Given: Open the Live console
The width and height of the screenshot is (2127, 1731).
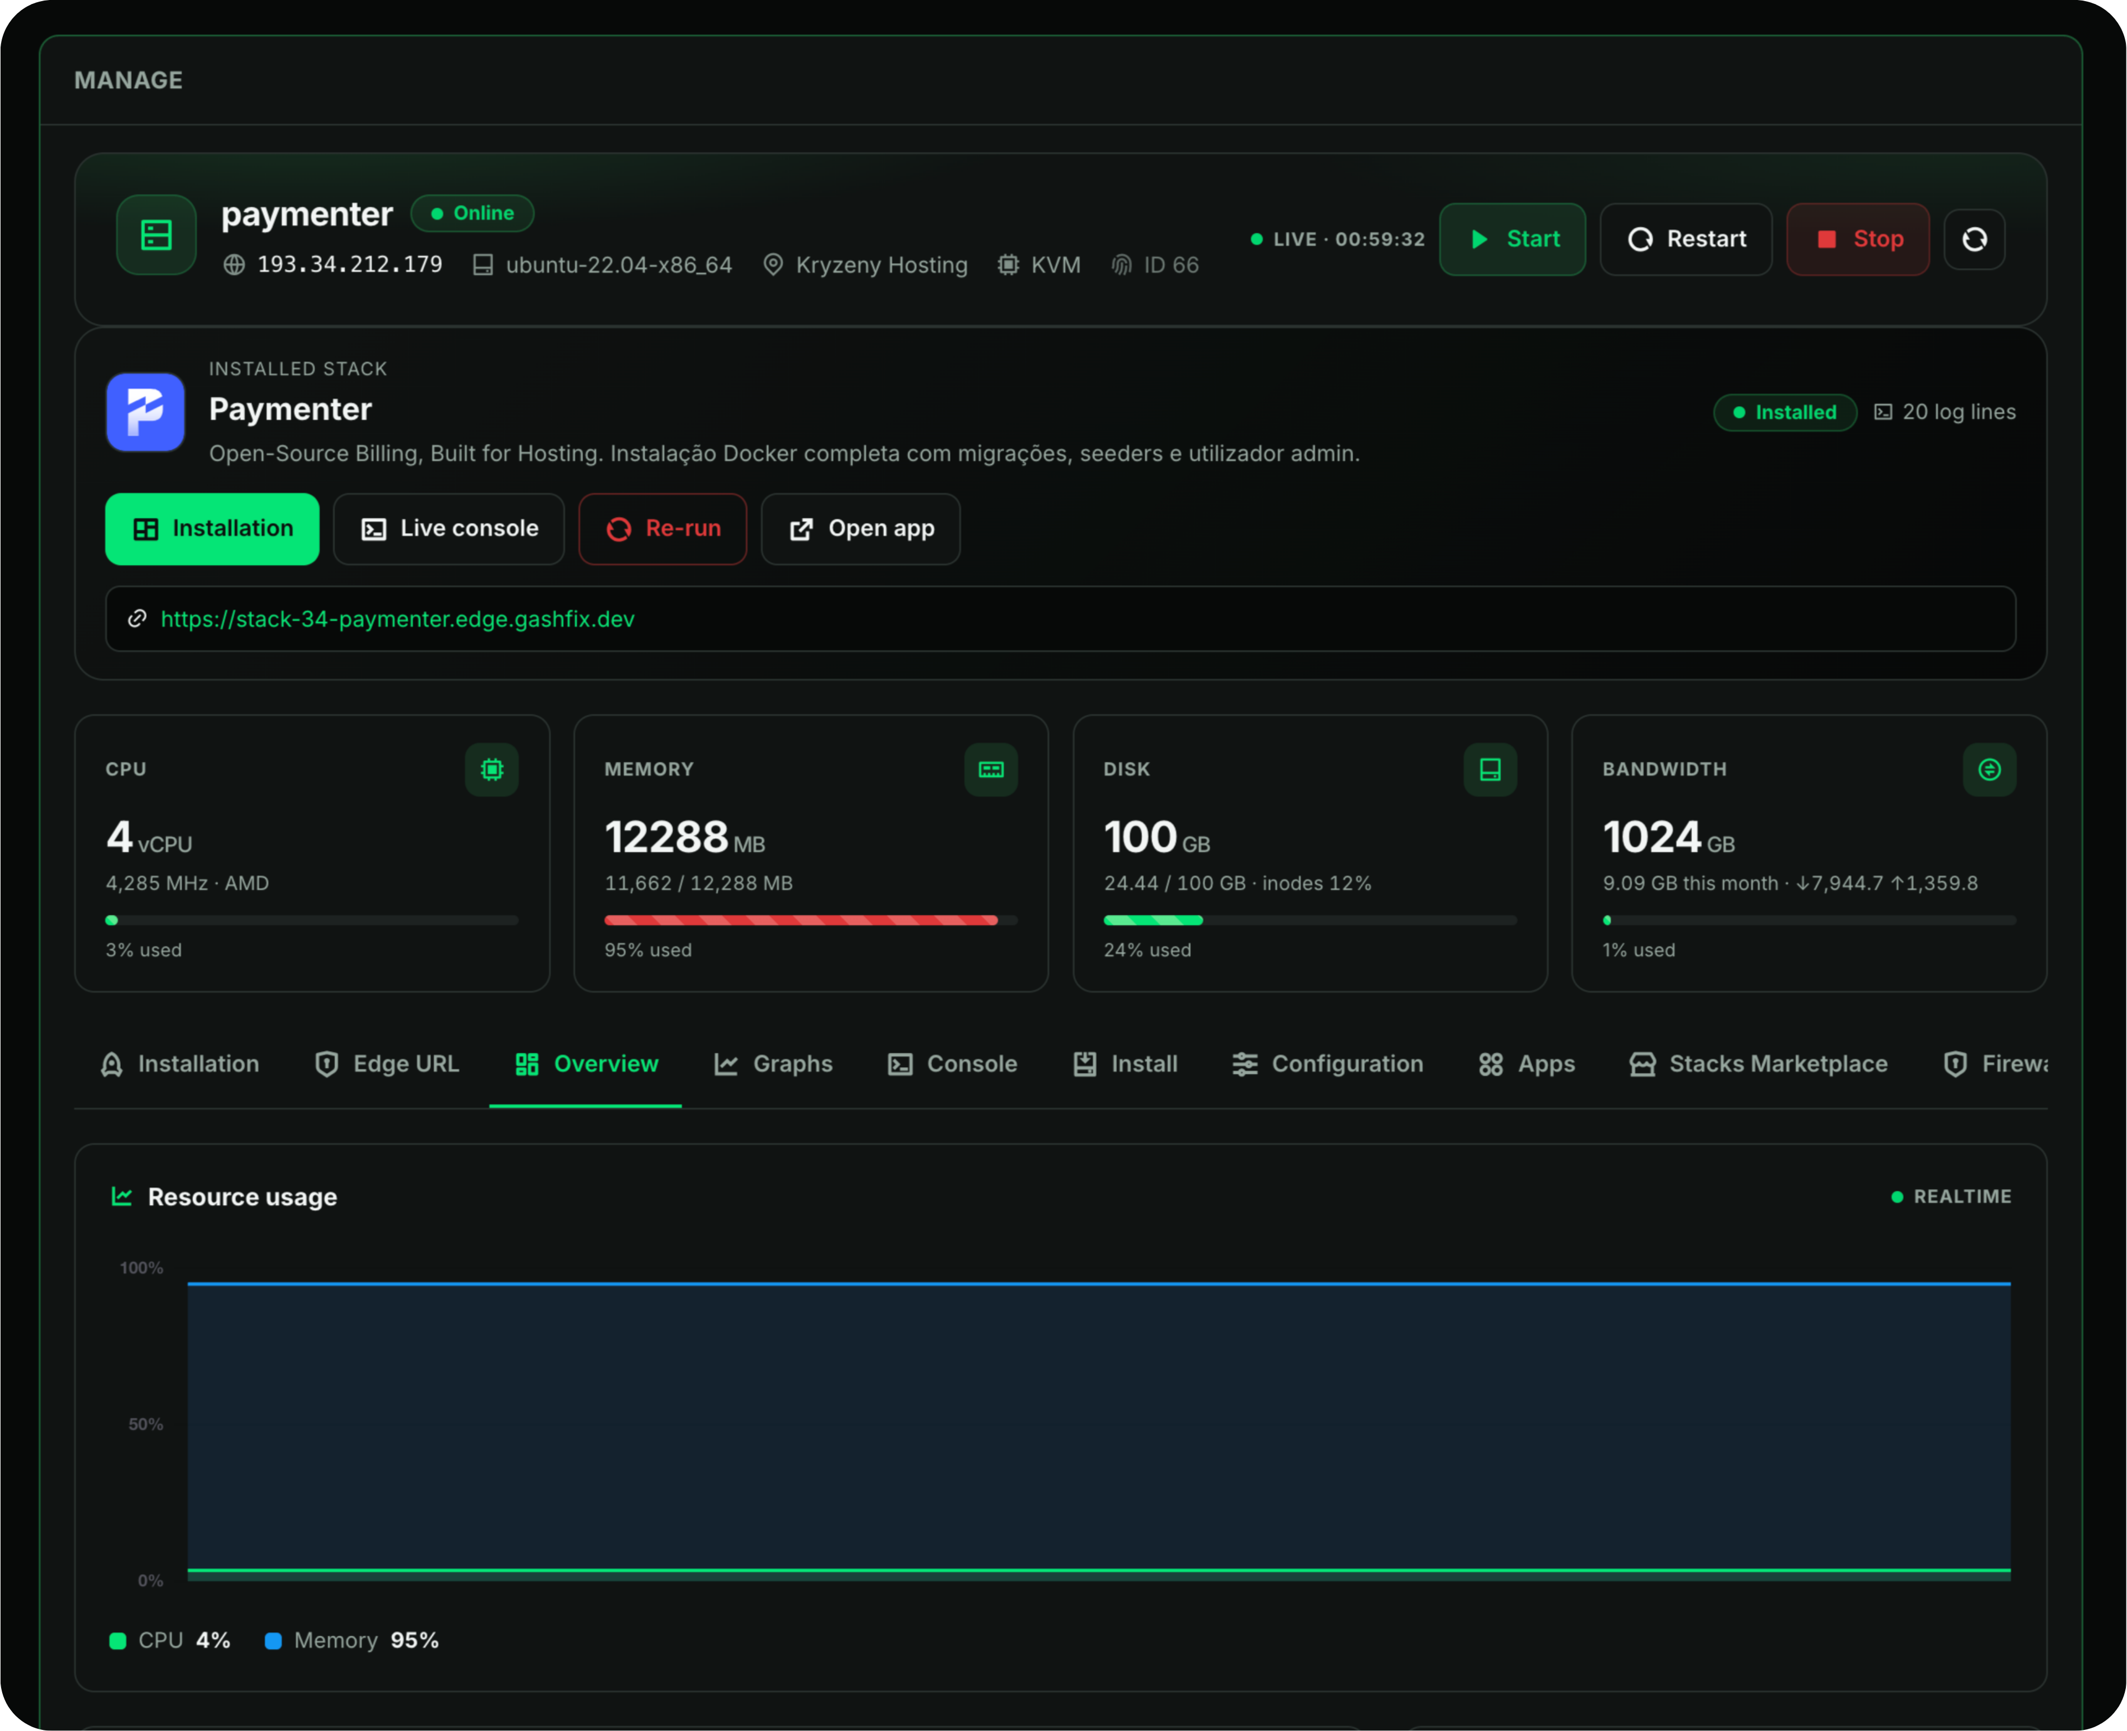Looking at the screenshot, I should [449, 530].
